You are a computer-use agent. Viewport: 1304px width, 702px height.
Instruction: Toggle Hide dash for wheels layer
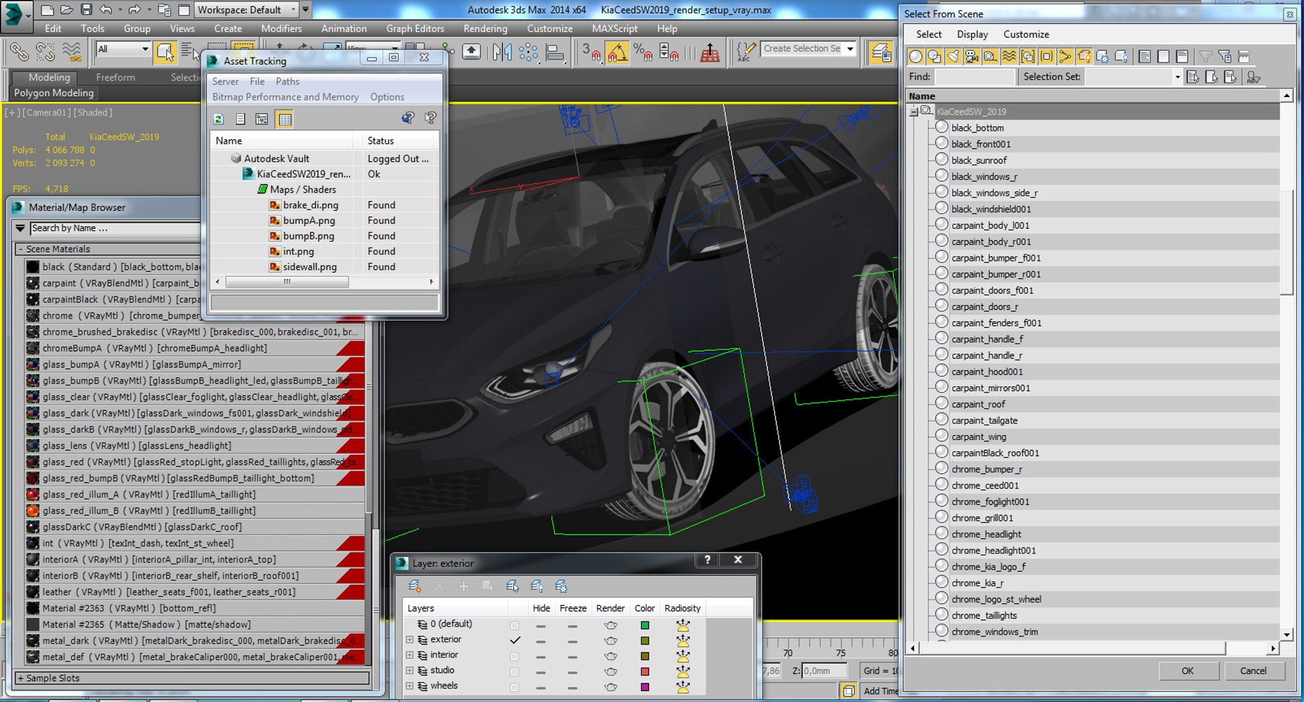click(x=541, y=687)
